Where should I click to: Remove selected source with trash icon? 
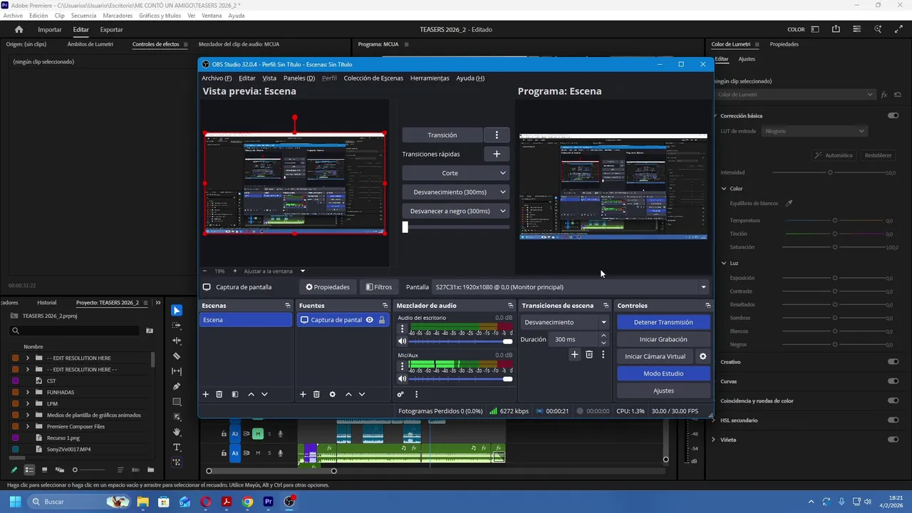pos(316,394)
